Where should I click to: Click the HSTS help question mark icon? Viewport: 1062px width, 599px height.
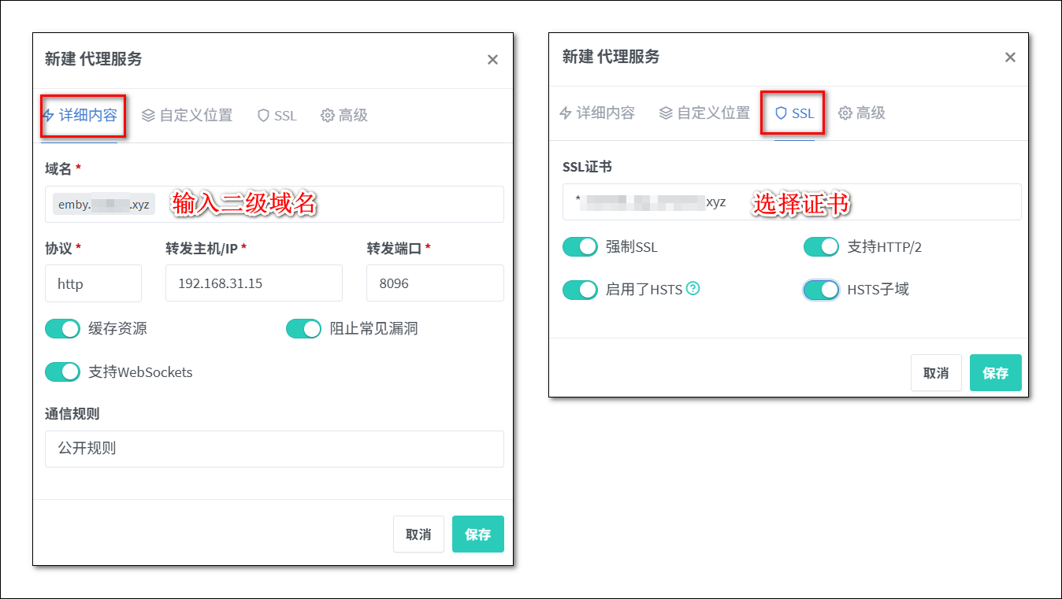point(693,289)
